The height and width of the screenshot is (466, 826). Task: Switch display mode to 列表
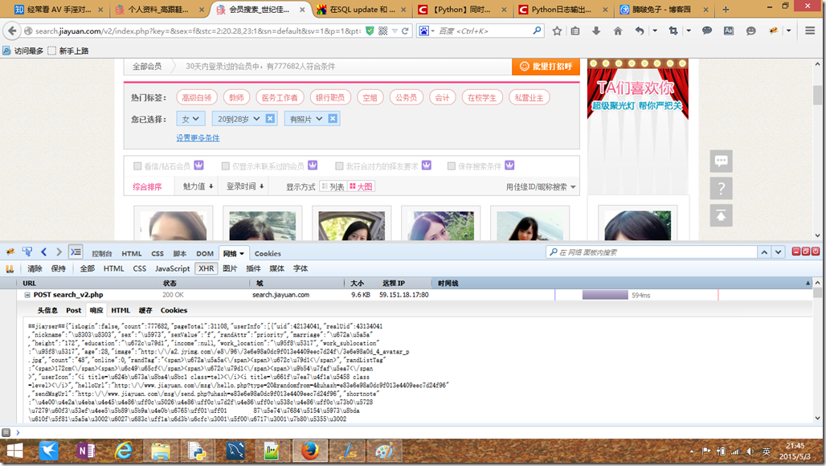point(333,186)
